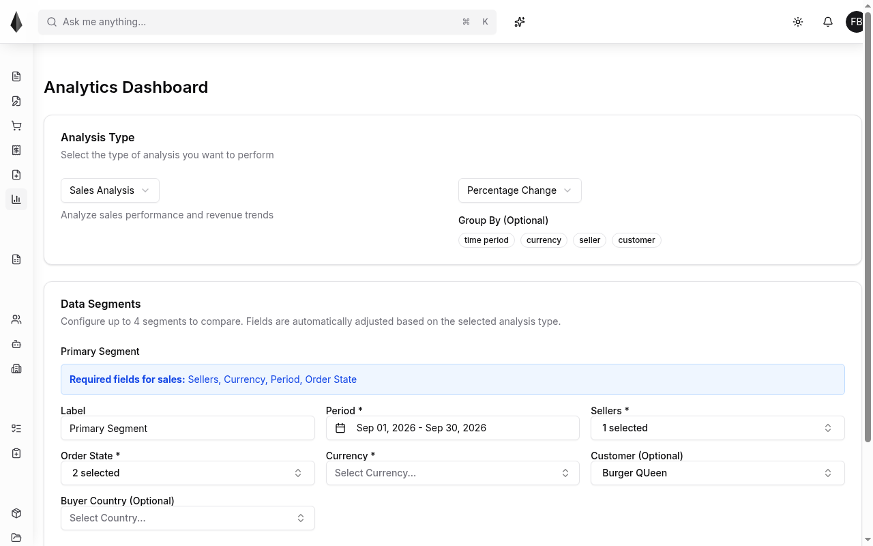The width and height of the screenshot is (873, 546).
Task: Click the Label input field
Action: point(188,428)
